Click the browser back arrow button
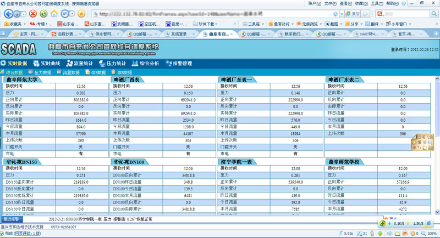The width and height of the screenshot is (440, 238). point(8,13)
